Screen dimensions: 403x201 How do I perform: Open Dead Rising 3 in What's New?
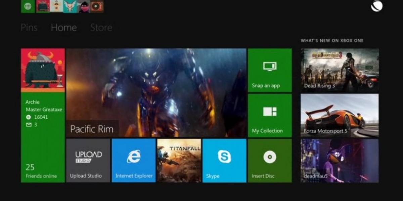(x=340, y=70)
